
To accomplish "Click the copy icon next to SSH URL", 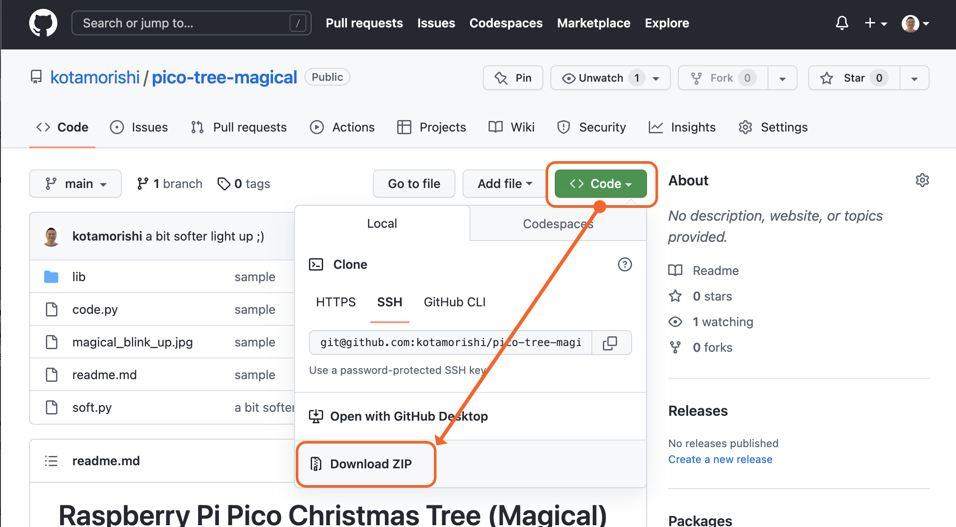I will click(611, 342).
